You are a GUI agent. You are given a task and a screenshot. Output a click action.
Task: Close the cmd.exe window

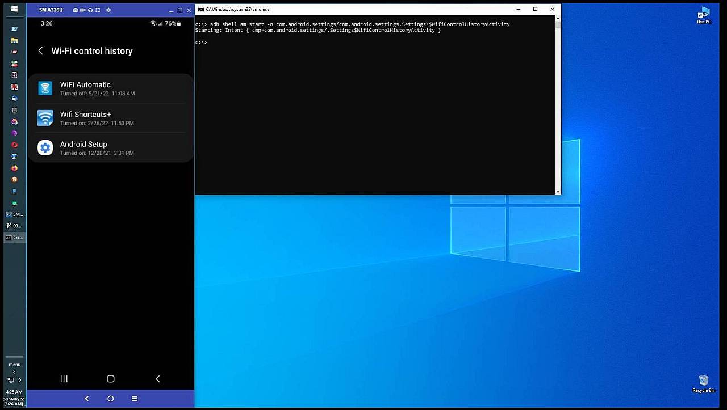[x=552, y=9]
